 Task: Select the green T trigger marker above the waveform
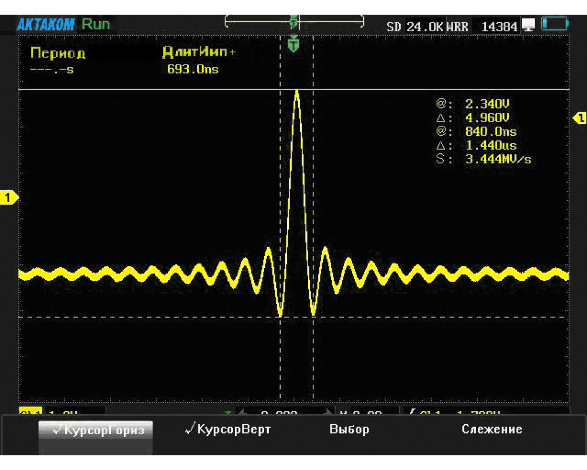tap(294, 43)
